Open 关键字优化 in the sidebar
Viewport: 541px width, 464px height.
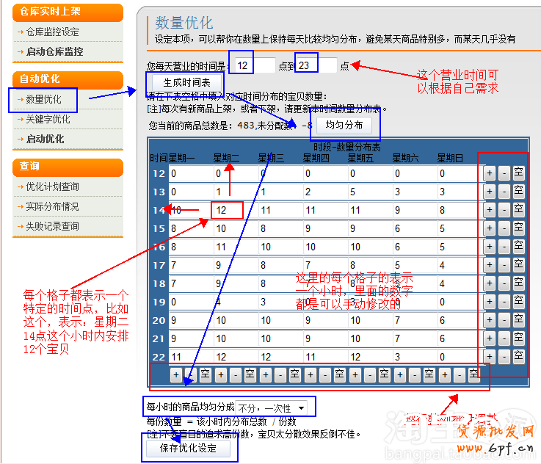coord(48,119)
